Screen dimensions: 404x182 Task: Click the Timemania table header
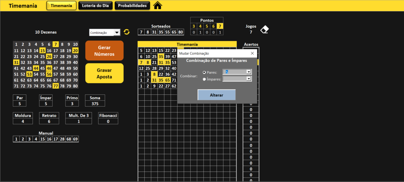pos(187,44)
